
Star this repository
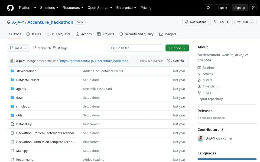pos(245,22)
